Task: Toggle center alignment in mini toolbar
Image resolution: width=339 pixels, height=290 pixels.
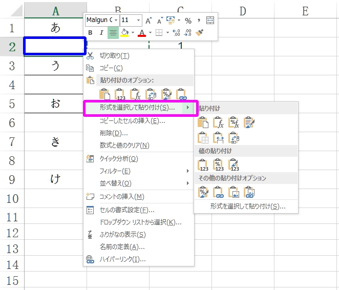Action: pos(113,33)
